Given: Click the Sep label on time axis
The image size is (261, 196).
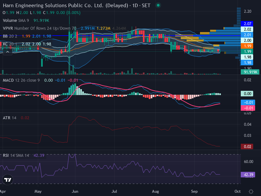Looking at the screenshot, I should click(x=194, y=191).
